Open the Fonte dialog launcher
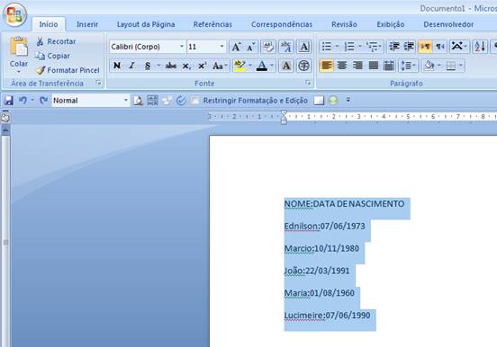The height and width of the screenshot is (347, 497). click(x=308, y=83)
